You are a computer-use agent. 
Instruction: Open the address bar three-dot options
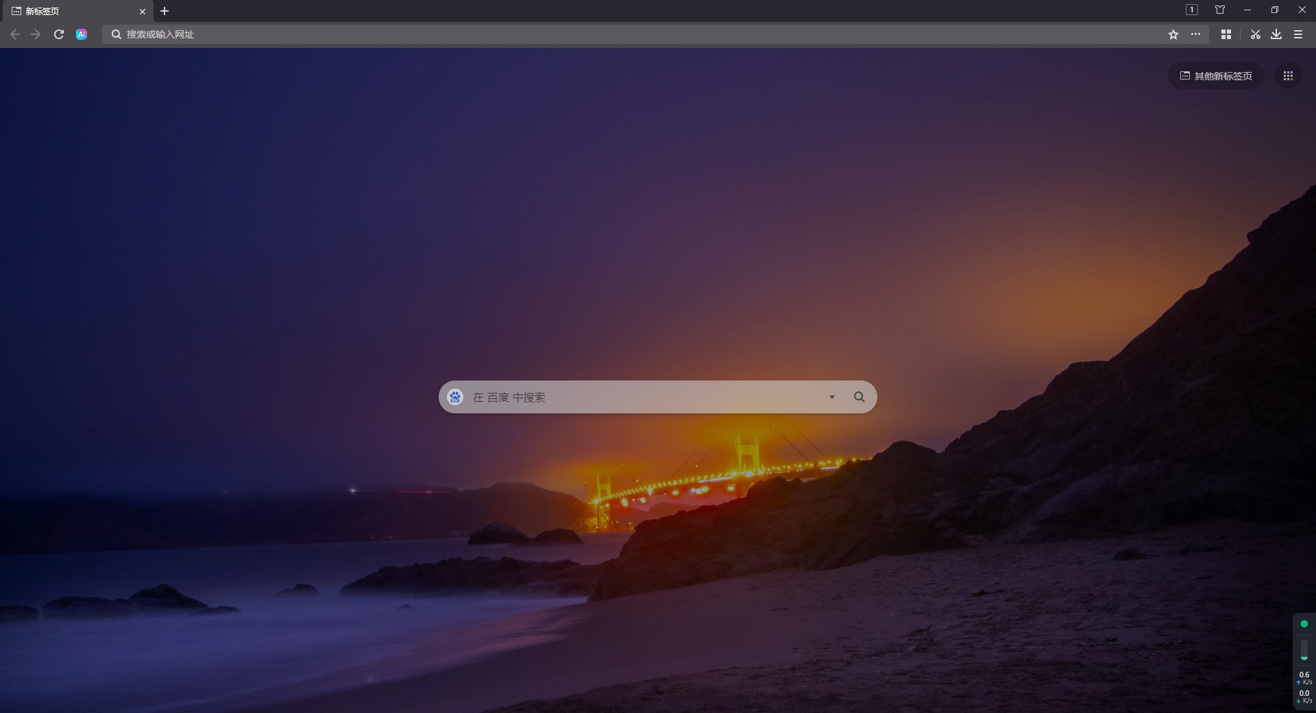[1195, 34]
